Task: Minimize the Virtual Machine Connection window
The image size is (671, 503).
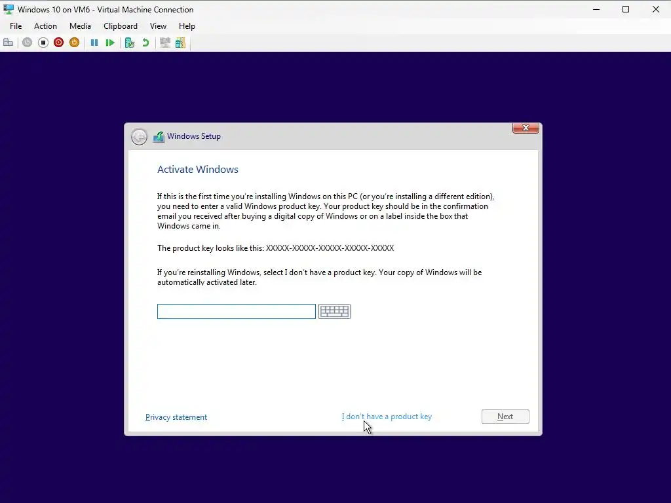Action: pos(596,9)
